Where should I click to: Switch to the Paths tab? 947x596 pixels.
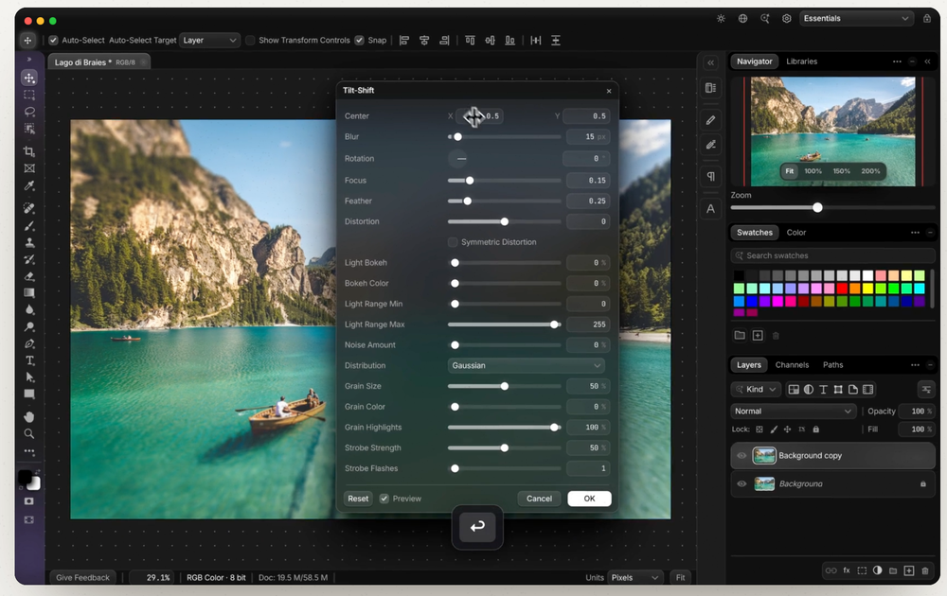[x=832, y=365]
